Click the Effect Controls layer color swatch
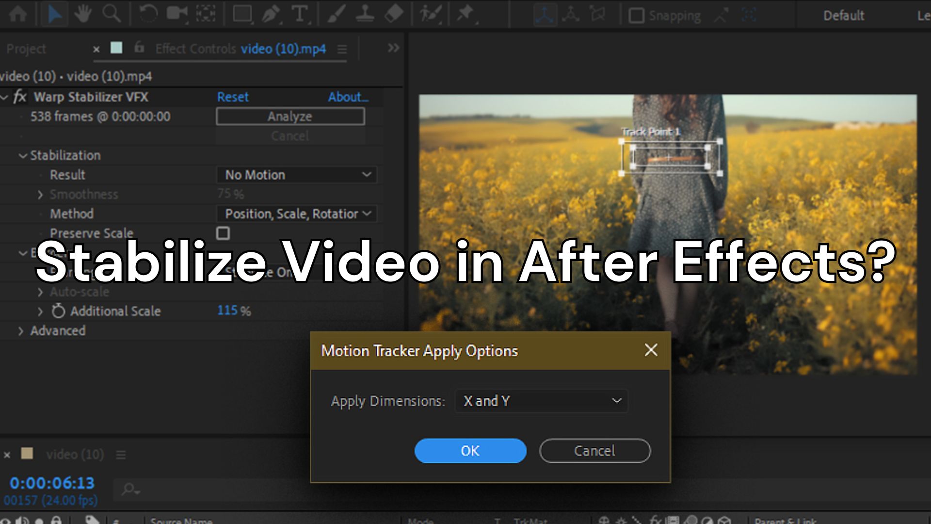Image resolution: width=931 pixels, height=524 pixels. [116, 48]
